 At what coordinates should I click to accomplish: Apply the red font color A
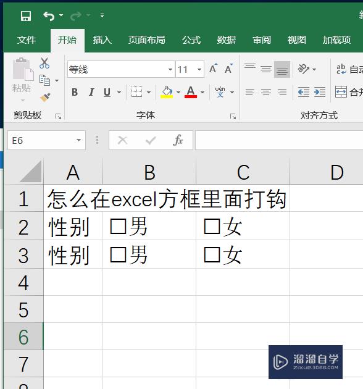[x=191, y=92]
